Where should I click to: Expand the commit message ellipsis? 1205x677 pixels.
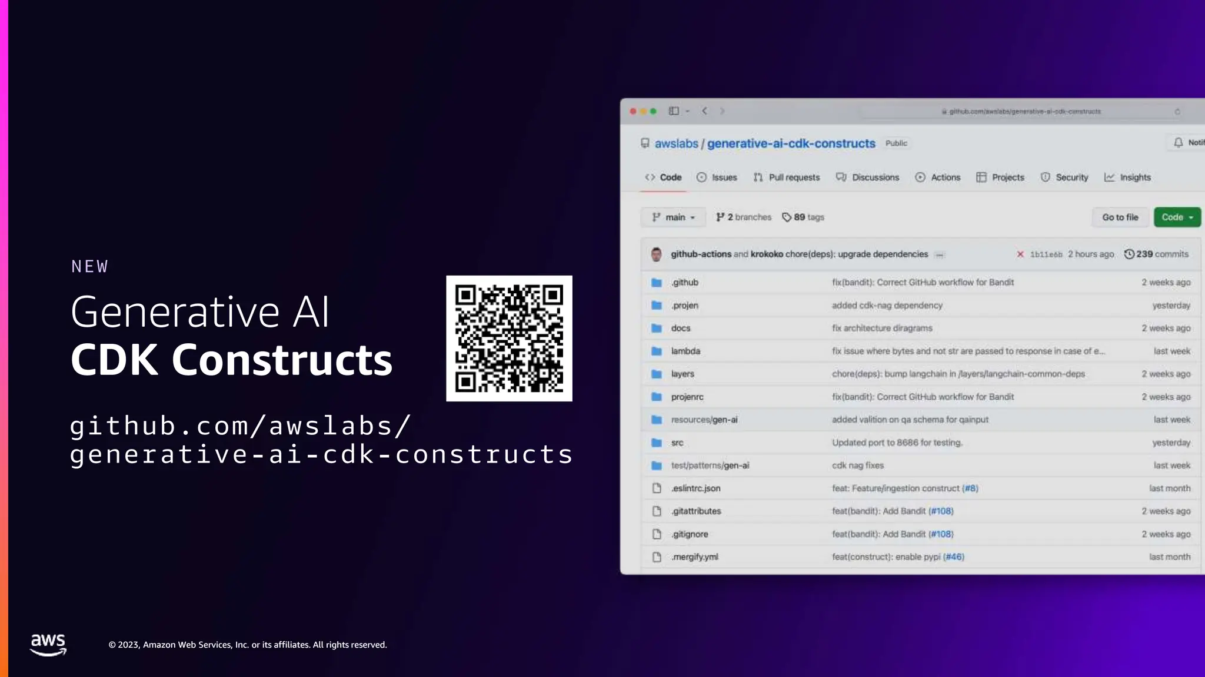[940, 255]
